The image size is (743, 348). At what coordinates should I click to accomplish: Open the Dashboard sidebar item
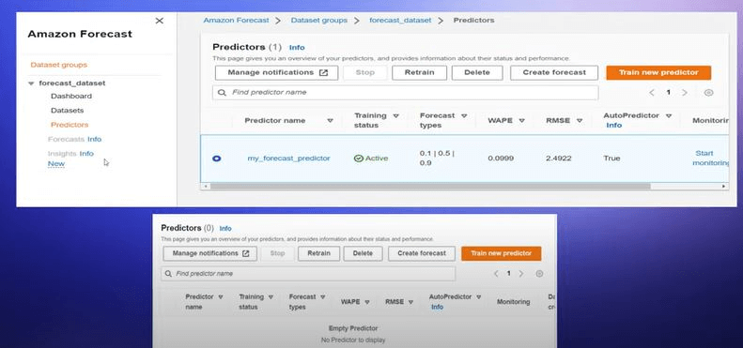pos(71,96)
